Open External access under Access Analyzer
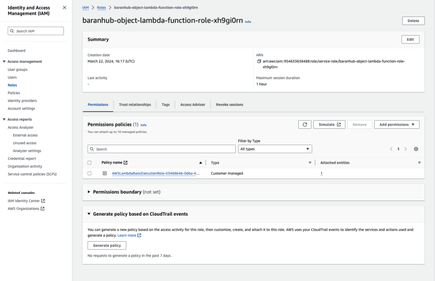Image resolution: width=435 pixels, height=281 pixels. tap(25, 135)
